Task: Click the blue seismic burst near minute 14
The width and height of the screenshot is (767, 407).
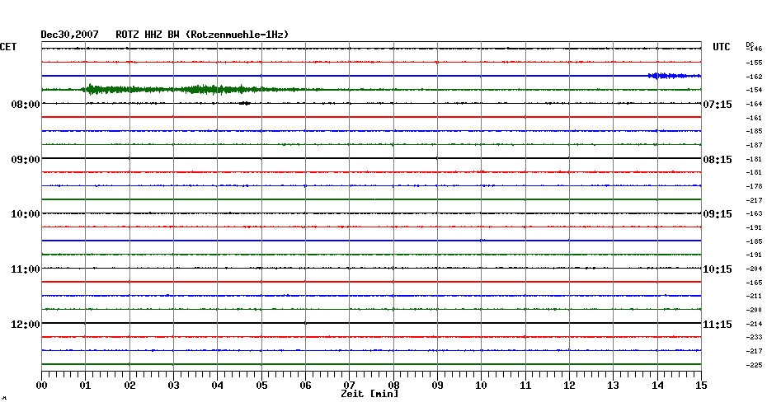Action: click(674, 76)
